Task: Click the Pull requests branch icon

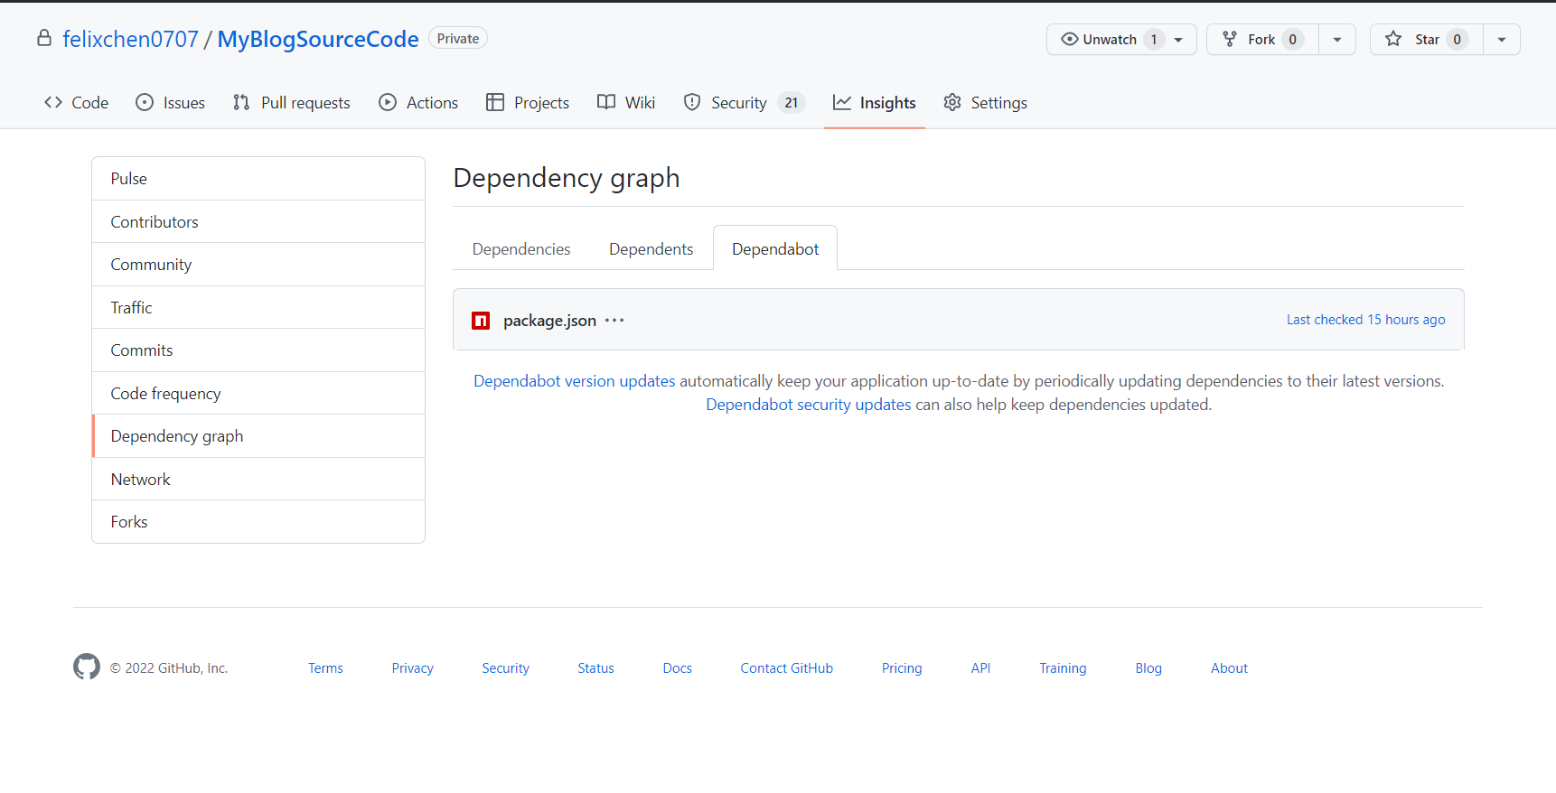Action: [x=241, y=102]
